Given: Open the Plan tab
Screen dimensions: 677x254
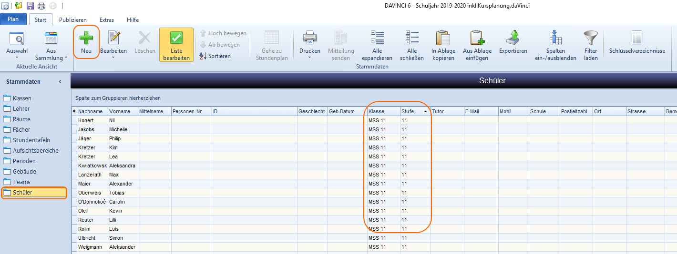Looking at the screenshot, I should 13,20.
